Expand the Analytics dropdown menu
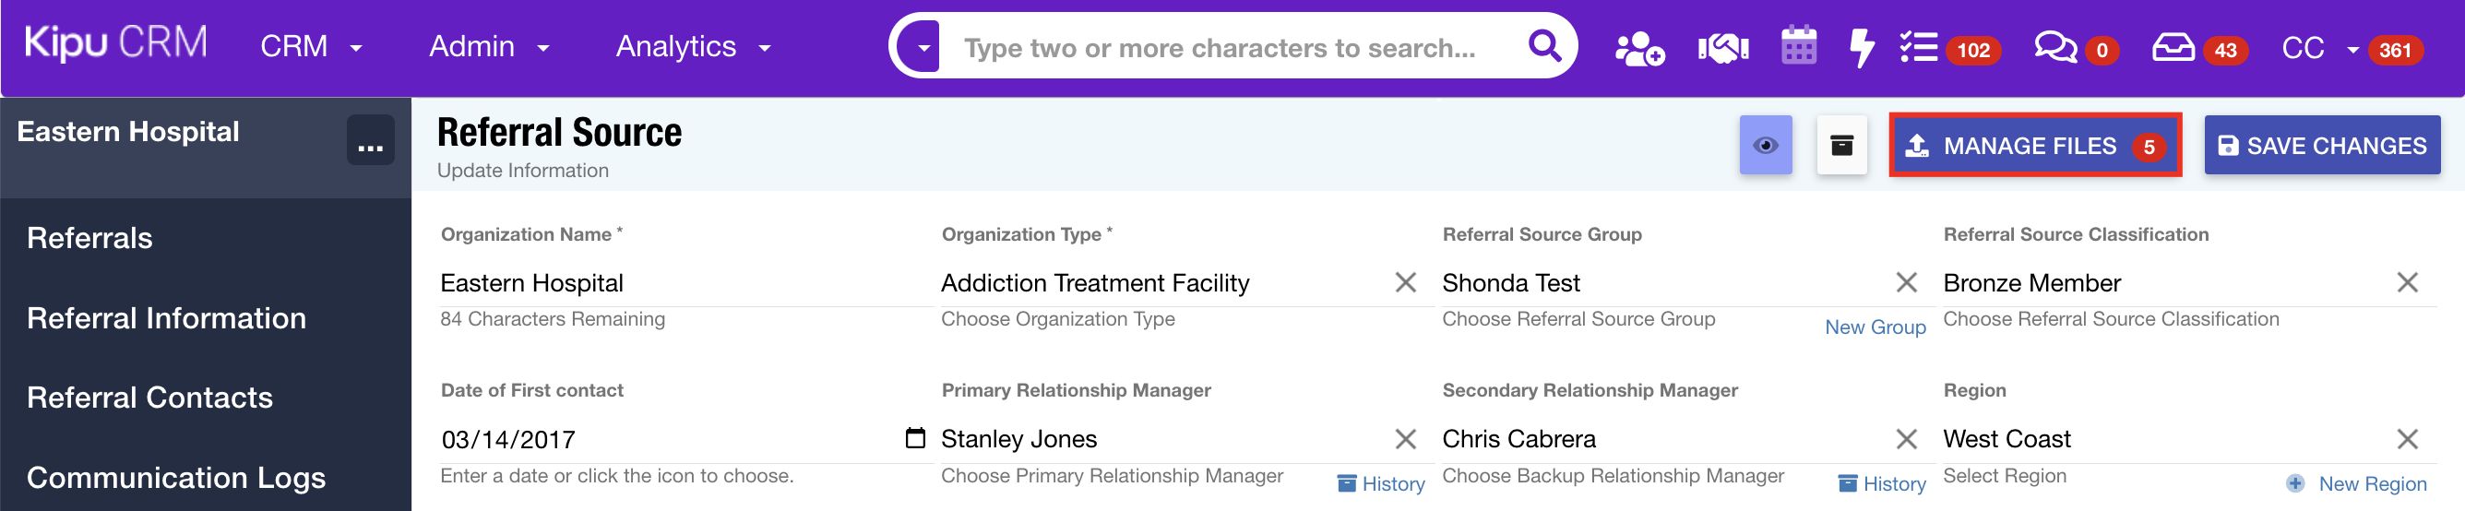 point(692,47)
